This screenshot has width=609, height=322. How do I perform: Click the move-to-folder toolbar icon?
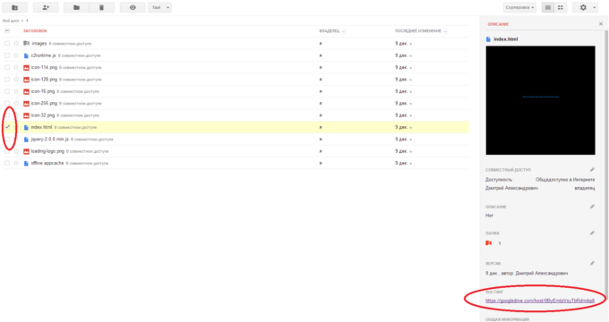pyautogui.click(x=76, y=7)
